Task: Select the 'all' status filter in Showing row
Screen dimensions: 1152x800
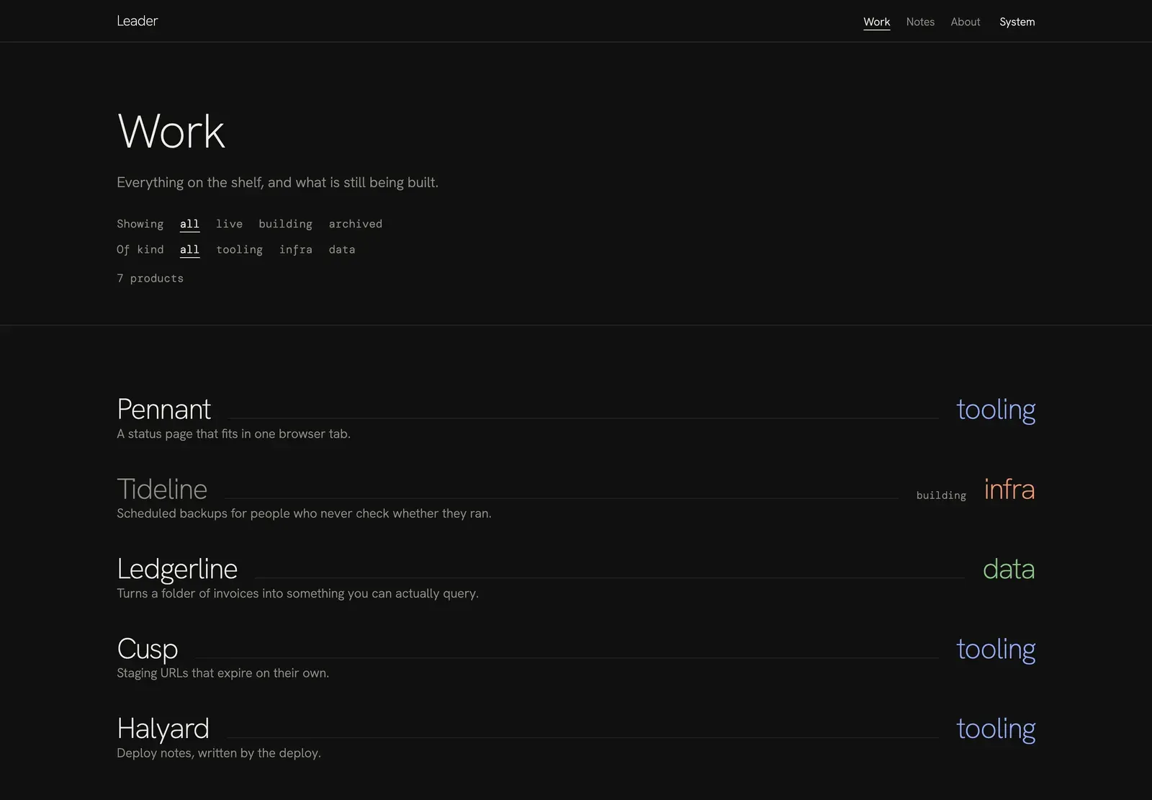Action: tap(189, 224)
